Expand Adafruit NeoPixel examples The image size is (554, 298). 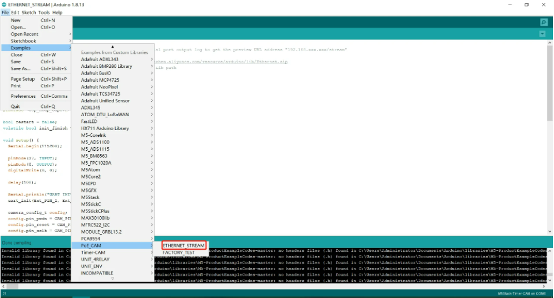[x=113, y=87]
